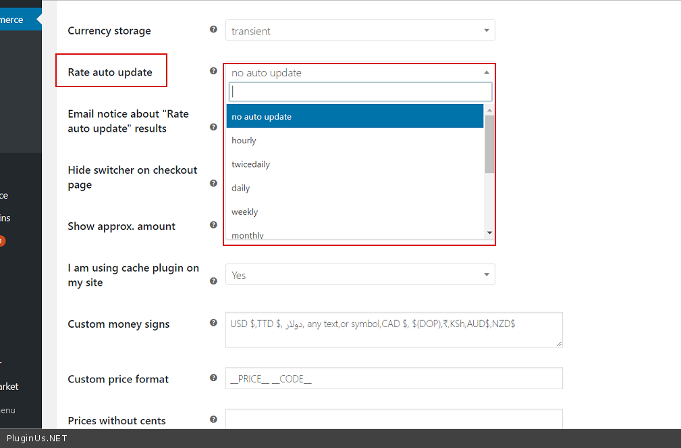Click help icon for Custom price format

(213, 378)
